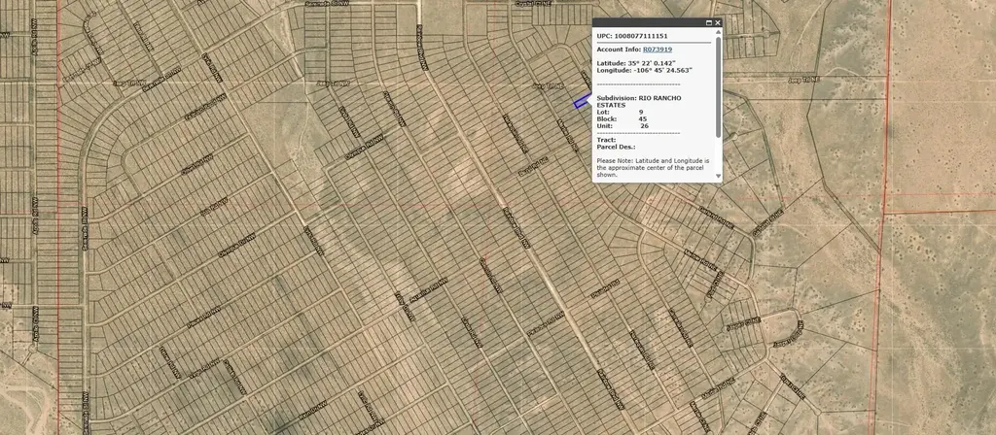Click the UPC: 1008077111151 text
996x435 pixels.
coord(632,36)
